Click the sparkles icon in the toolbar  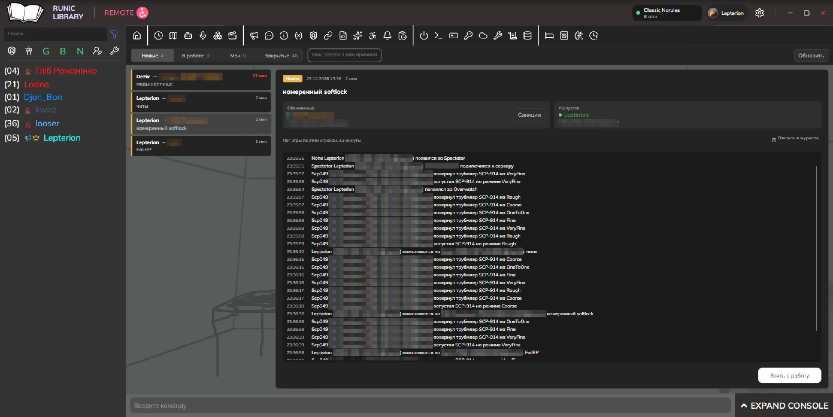click(358, 36)
